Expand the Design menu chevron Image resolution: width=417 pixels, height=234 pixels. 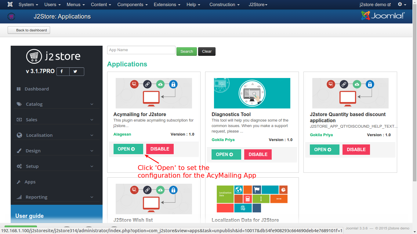point(92,151)
